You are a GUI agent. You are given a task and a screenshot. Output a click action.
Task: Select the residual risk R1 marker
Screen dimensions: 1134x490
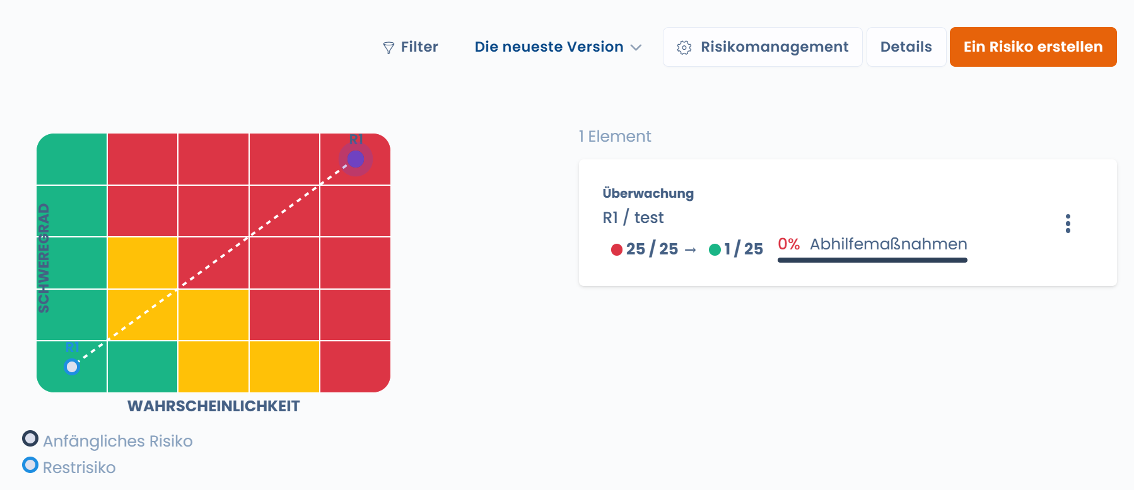[x=72, y=367]
